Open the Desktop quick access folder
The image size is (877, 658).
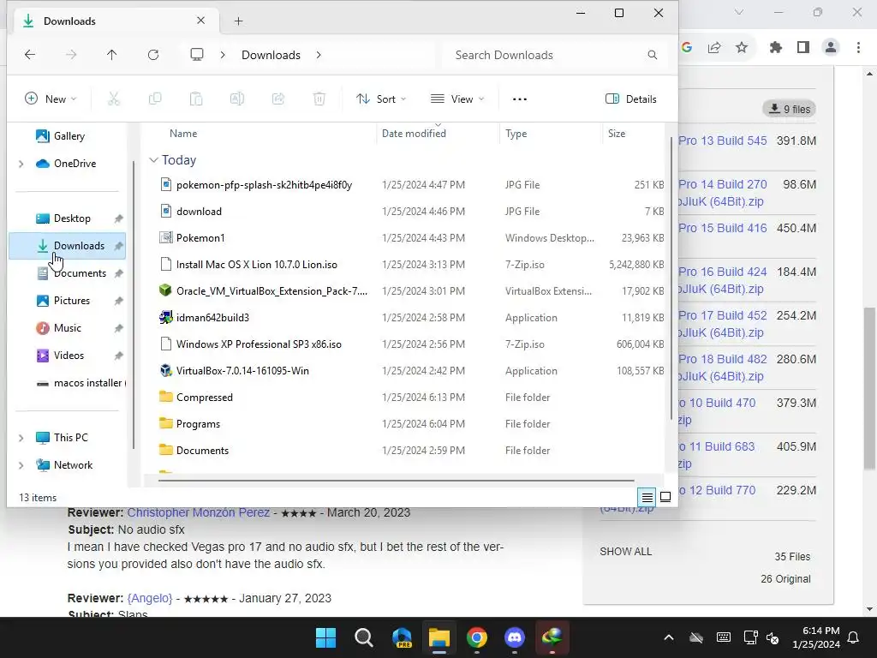pyautogui.click(x=71, y=218)
